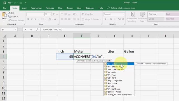The image size is (179, 101).
Task: Open the General number format dropdown
Action: (124, 14)
